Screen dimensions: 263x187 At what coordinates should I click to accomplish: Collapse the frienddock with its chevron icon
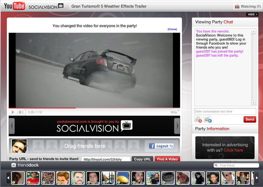pos(14,165)
